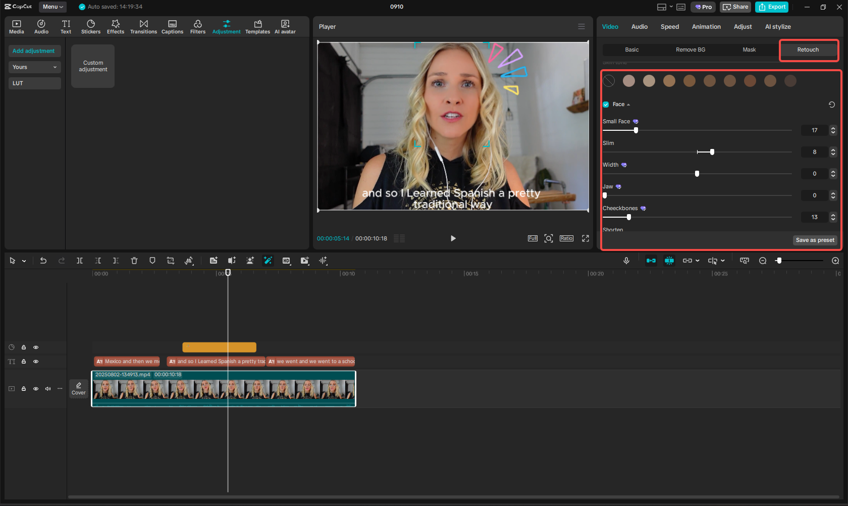Open the Menu dropdown at top left
This screenshot has width=848, height=506.
click(x=52, y=7)
